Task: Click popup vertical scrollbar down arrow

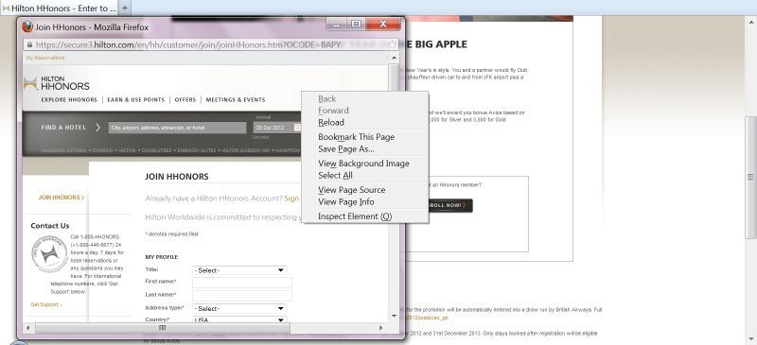Action: coord(394,316)
